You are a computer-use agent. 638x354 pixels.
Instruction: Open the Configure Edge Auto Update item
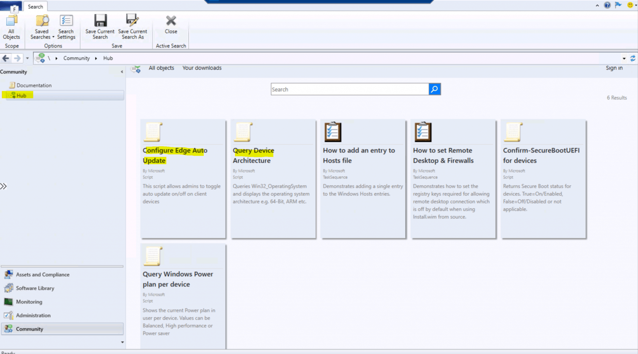coord(175,155)
